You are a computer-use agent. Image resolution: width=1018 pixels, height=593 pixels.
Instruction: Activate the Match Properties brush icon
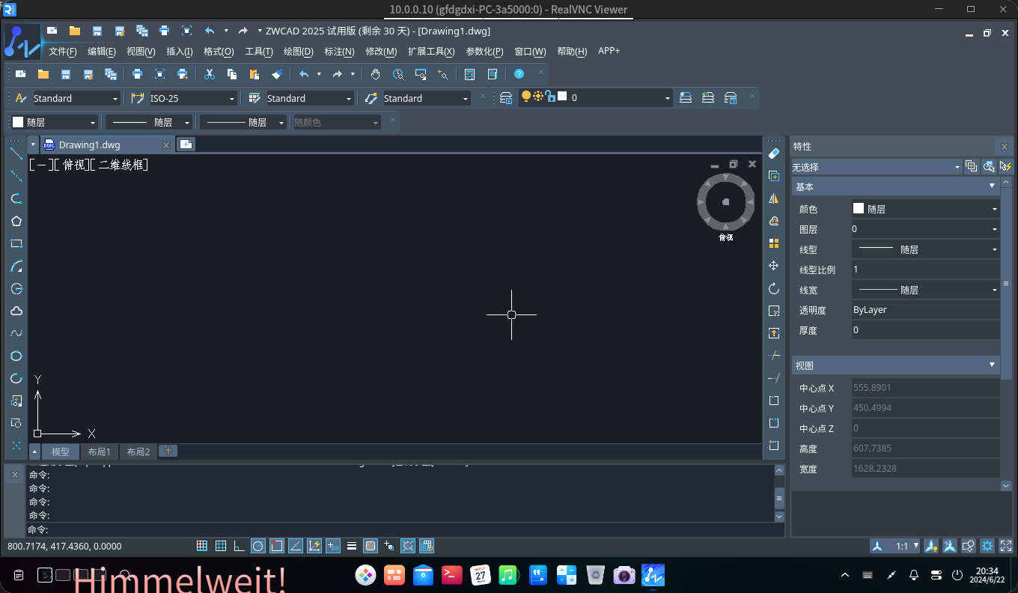[x=276, y=74]
